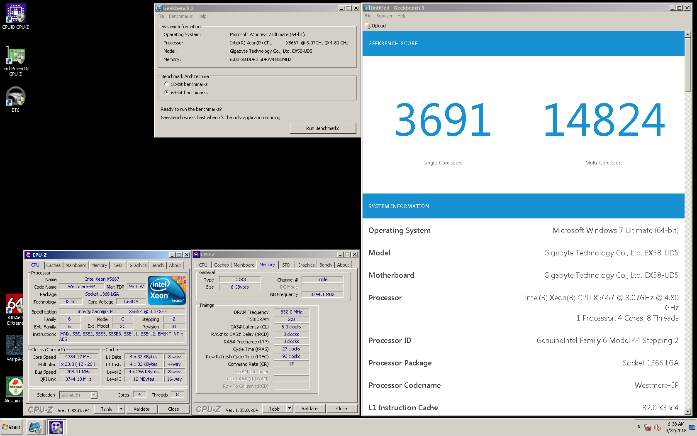697x436 pixels.
Task: Click the single-core score 3691
Action: click(x=443, y=120)
